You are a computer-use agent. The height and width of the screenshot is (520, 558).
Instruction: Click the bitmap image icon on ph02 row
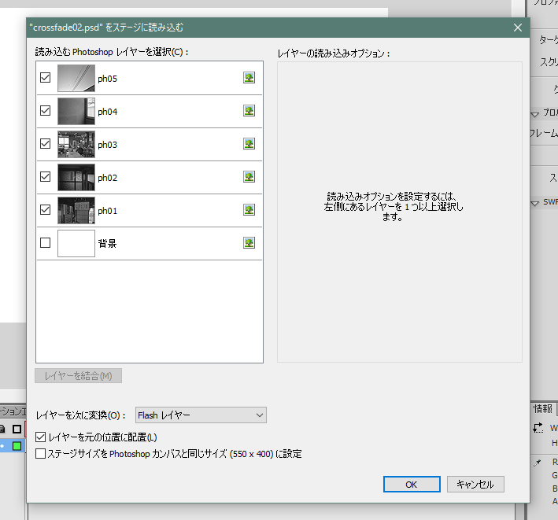pyautogui.click(x=249, y=177)
